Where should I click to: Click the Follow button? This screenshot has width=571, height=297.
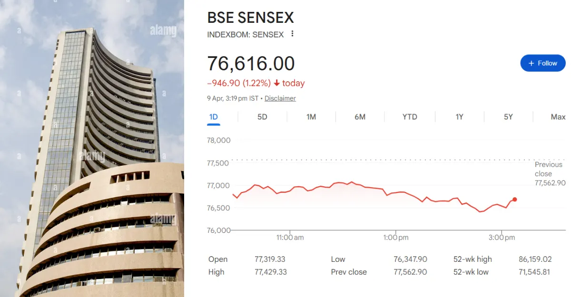543,63
